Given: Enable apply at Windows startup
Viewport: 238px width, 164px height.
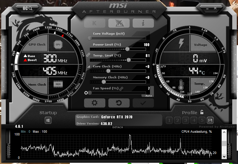Looking at the screenshot, I should (48, 121).
